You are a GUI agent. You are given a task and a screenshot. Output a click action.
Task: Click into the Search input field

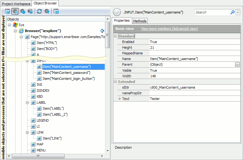[212, 12]
